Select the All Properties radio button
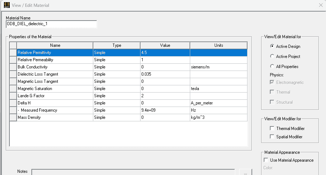The image size is (326, 175). [x=272, y=67]
